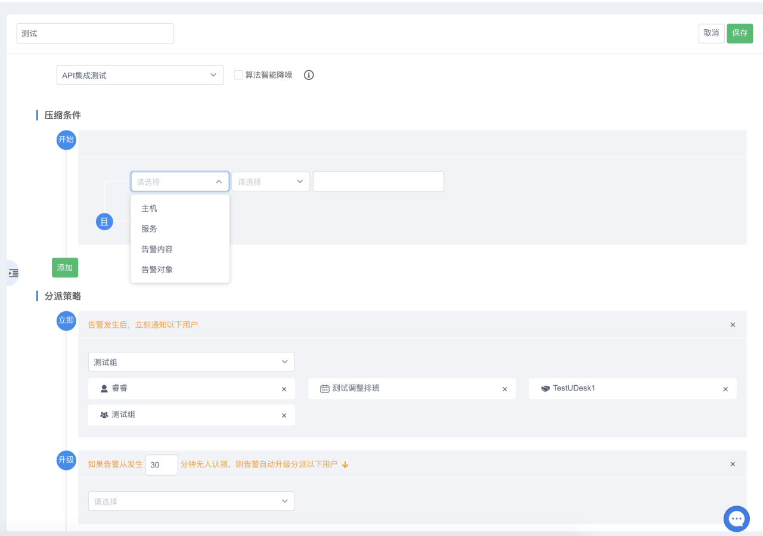Remove user 睿睿 with its X

[284, 389]
